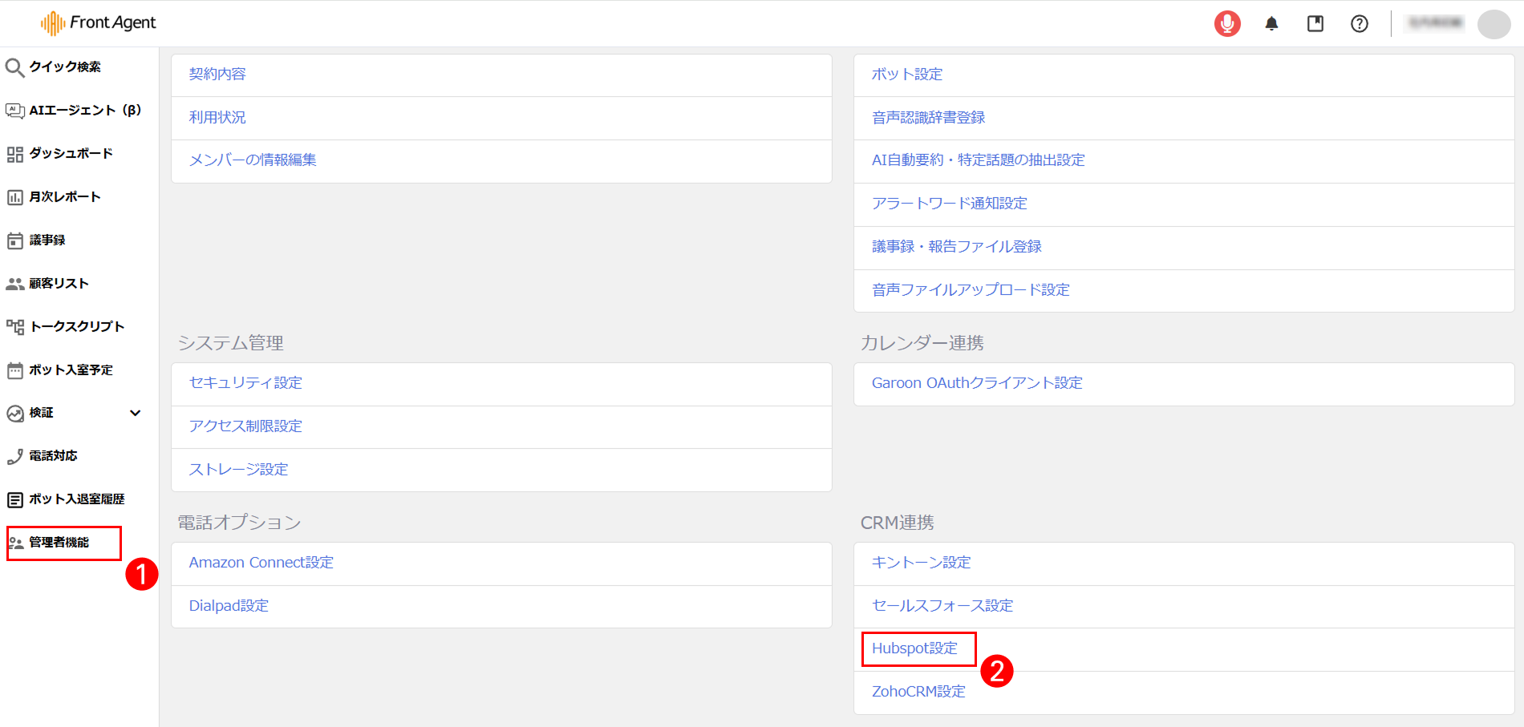Open セキュリティ設定 link
The width and height of the screenshot is (1524, 727).
point(245,383)
